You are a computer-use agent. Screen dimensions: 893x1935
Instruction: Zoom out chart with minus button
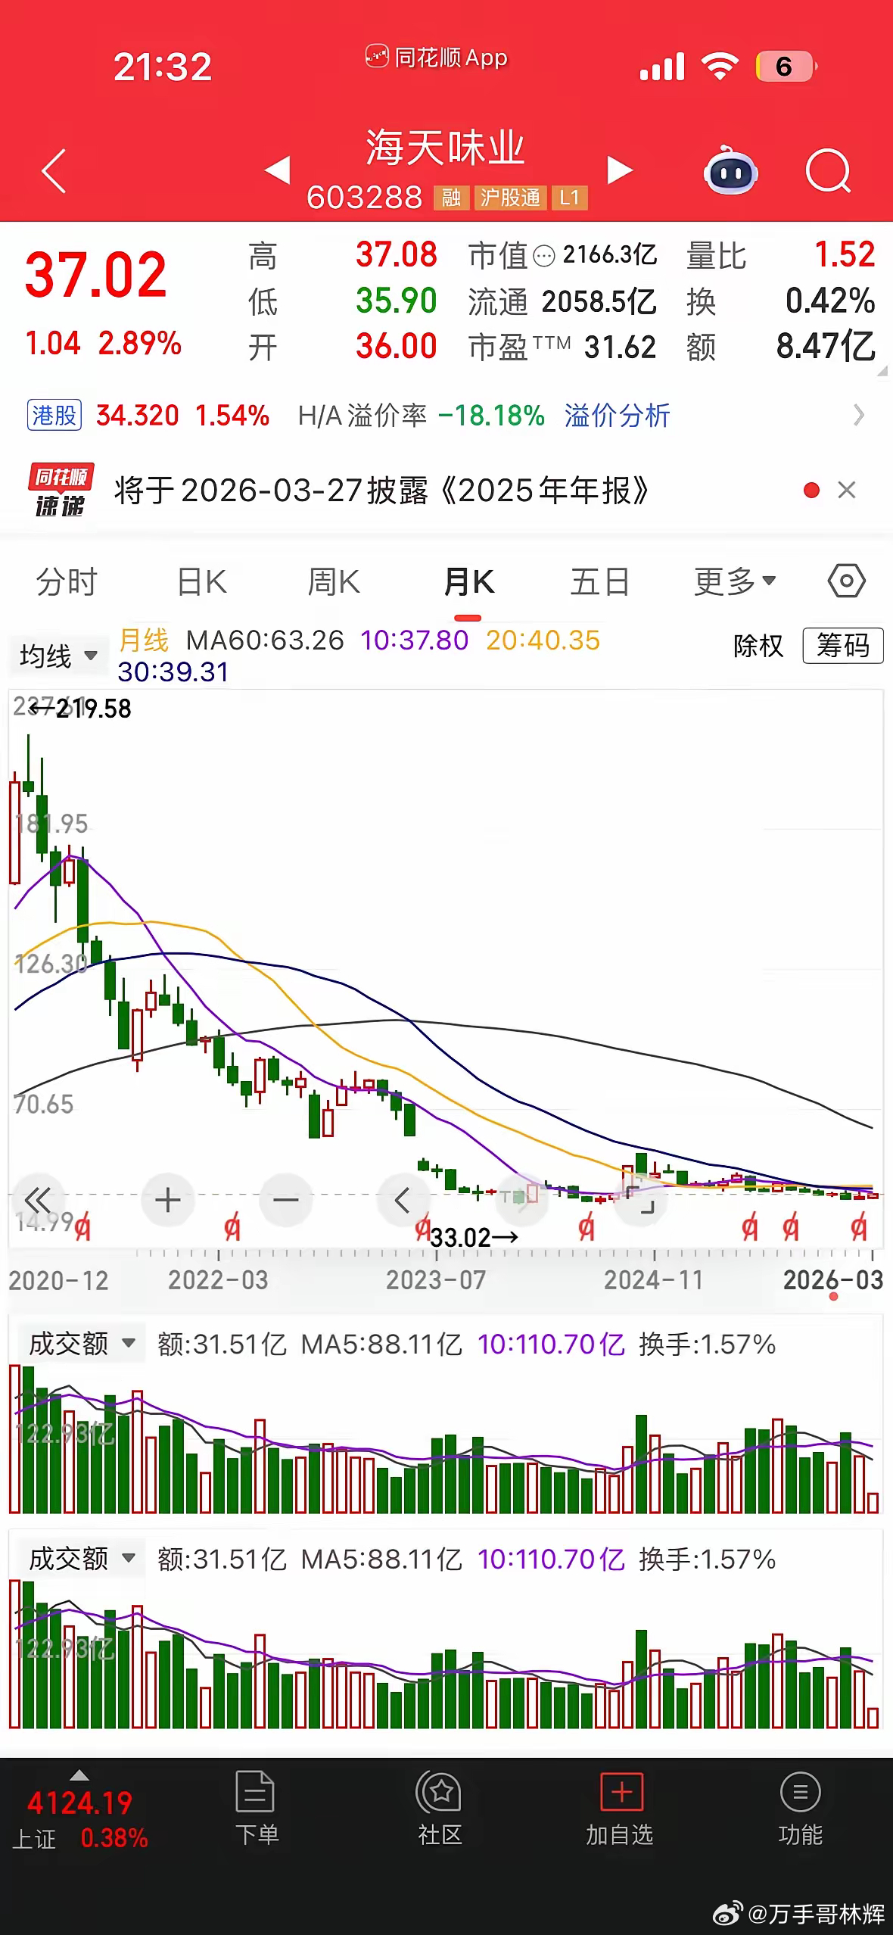(x=285, y=1200)
